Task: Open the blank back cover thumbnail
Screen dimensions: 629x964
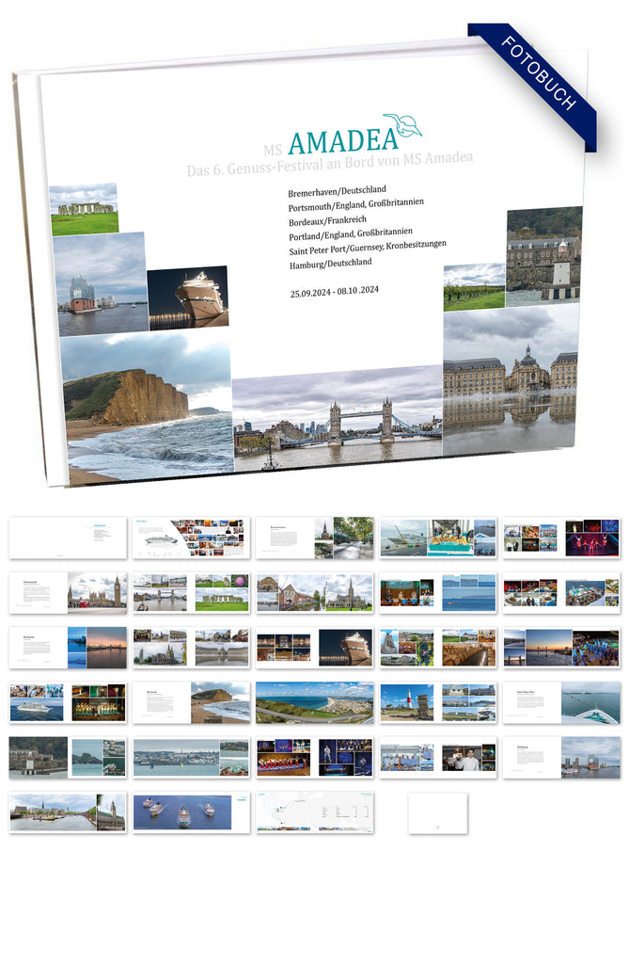Action: (x=438, y=812)
